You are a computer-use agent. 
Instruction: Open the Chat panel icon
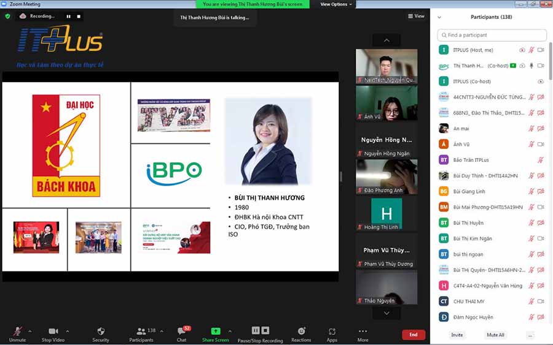coord(182,332)
